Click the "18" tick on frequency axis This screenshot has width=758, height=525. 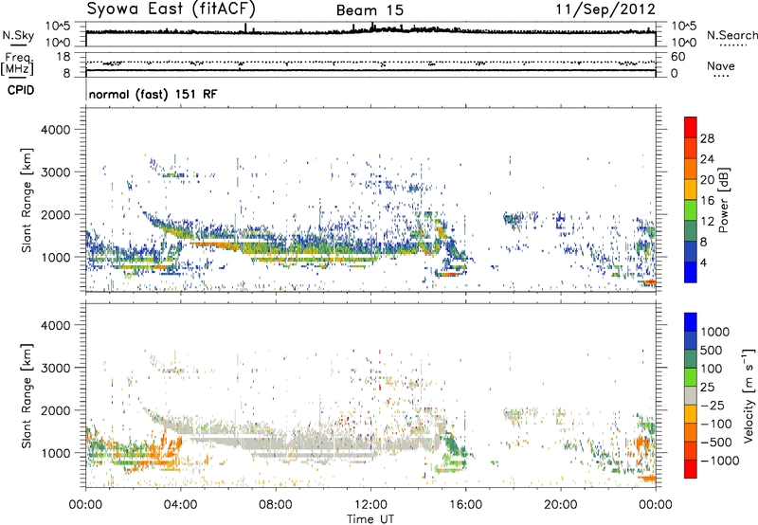(x=63, y=57)
